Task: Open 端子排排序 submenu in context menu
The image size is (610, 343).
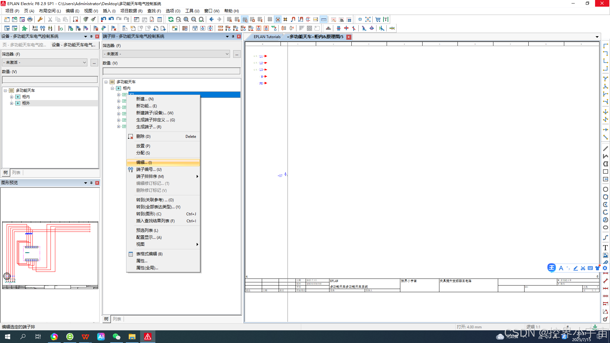Action: (x=163, y=177)
